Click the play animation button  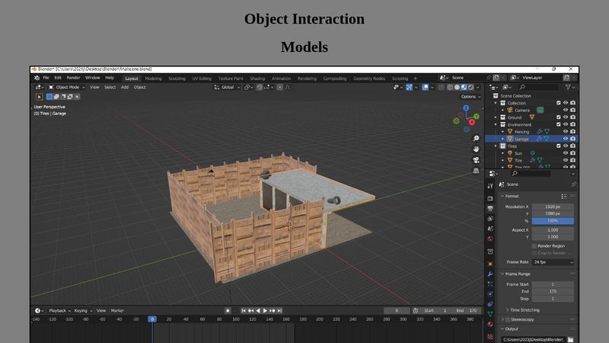(x=265, y=311)
